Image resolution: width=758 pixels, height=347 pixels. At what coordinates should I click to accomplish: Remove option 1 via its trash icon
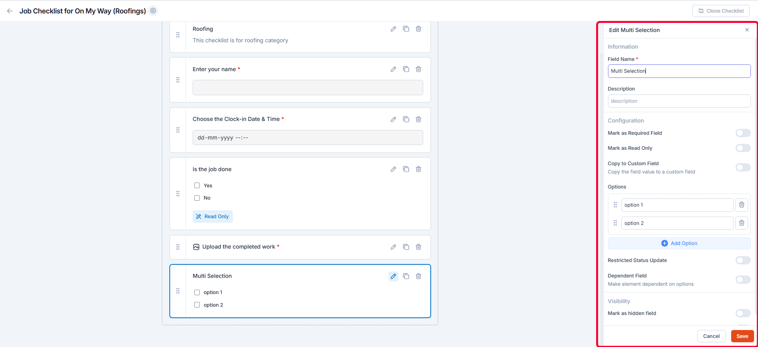click(x=741, y=205)
